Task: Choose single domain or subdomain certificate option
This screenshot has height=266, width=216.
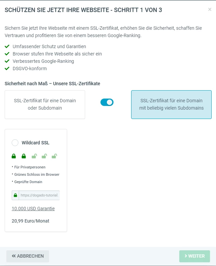Action: click(45, 104)
